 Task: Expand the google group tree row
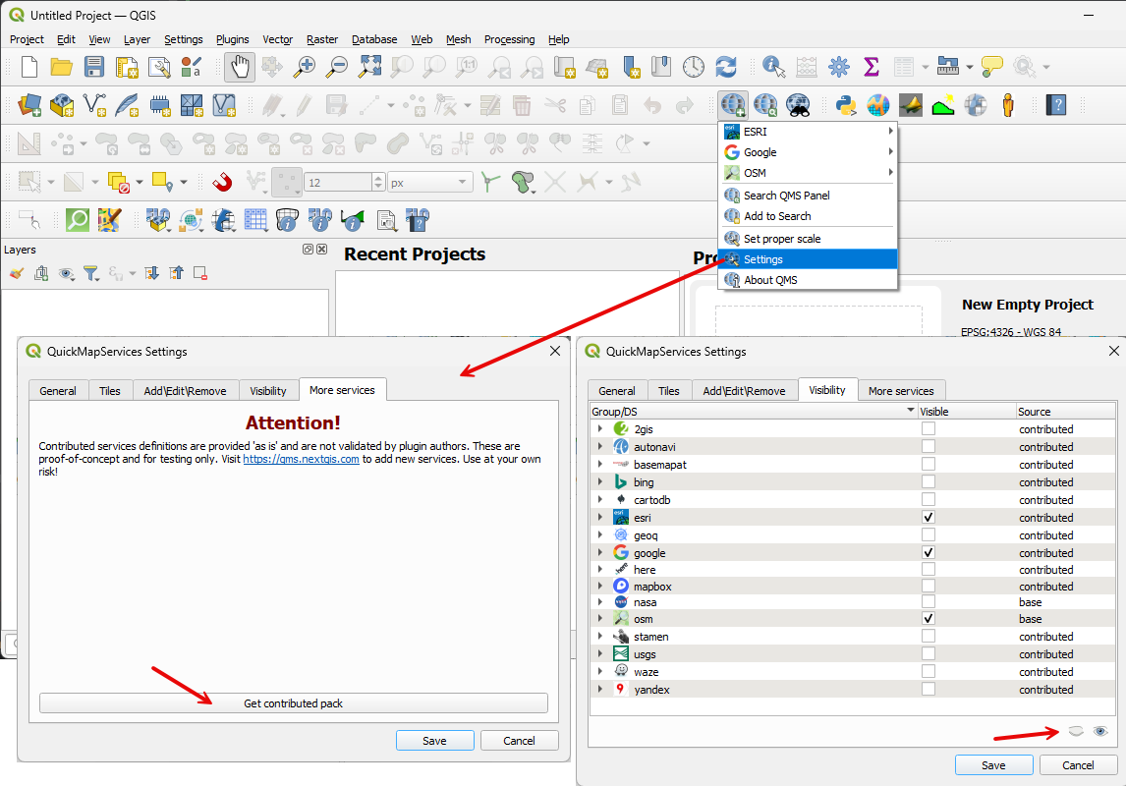coord(600,553)
